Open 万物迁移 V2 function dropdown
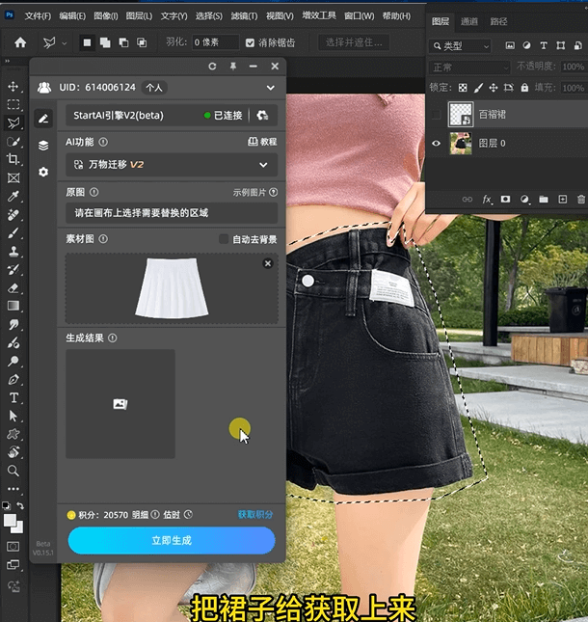Screen dimensions: 588x622 (x=172, y=165)
